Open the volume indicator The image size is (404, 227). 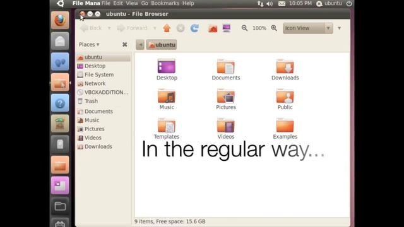270,4
